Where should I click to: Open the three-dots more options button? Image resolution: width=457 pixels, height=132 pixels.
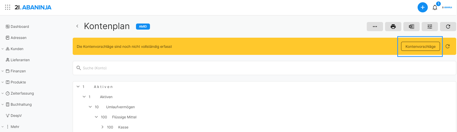pos(375,27)
